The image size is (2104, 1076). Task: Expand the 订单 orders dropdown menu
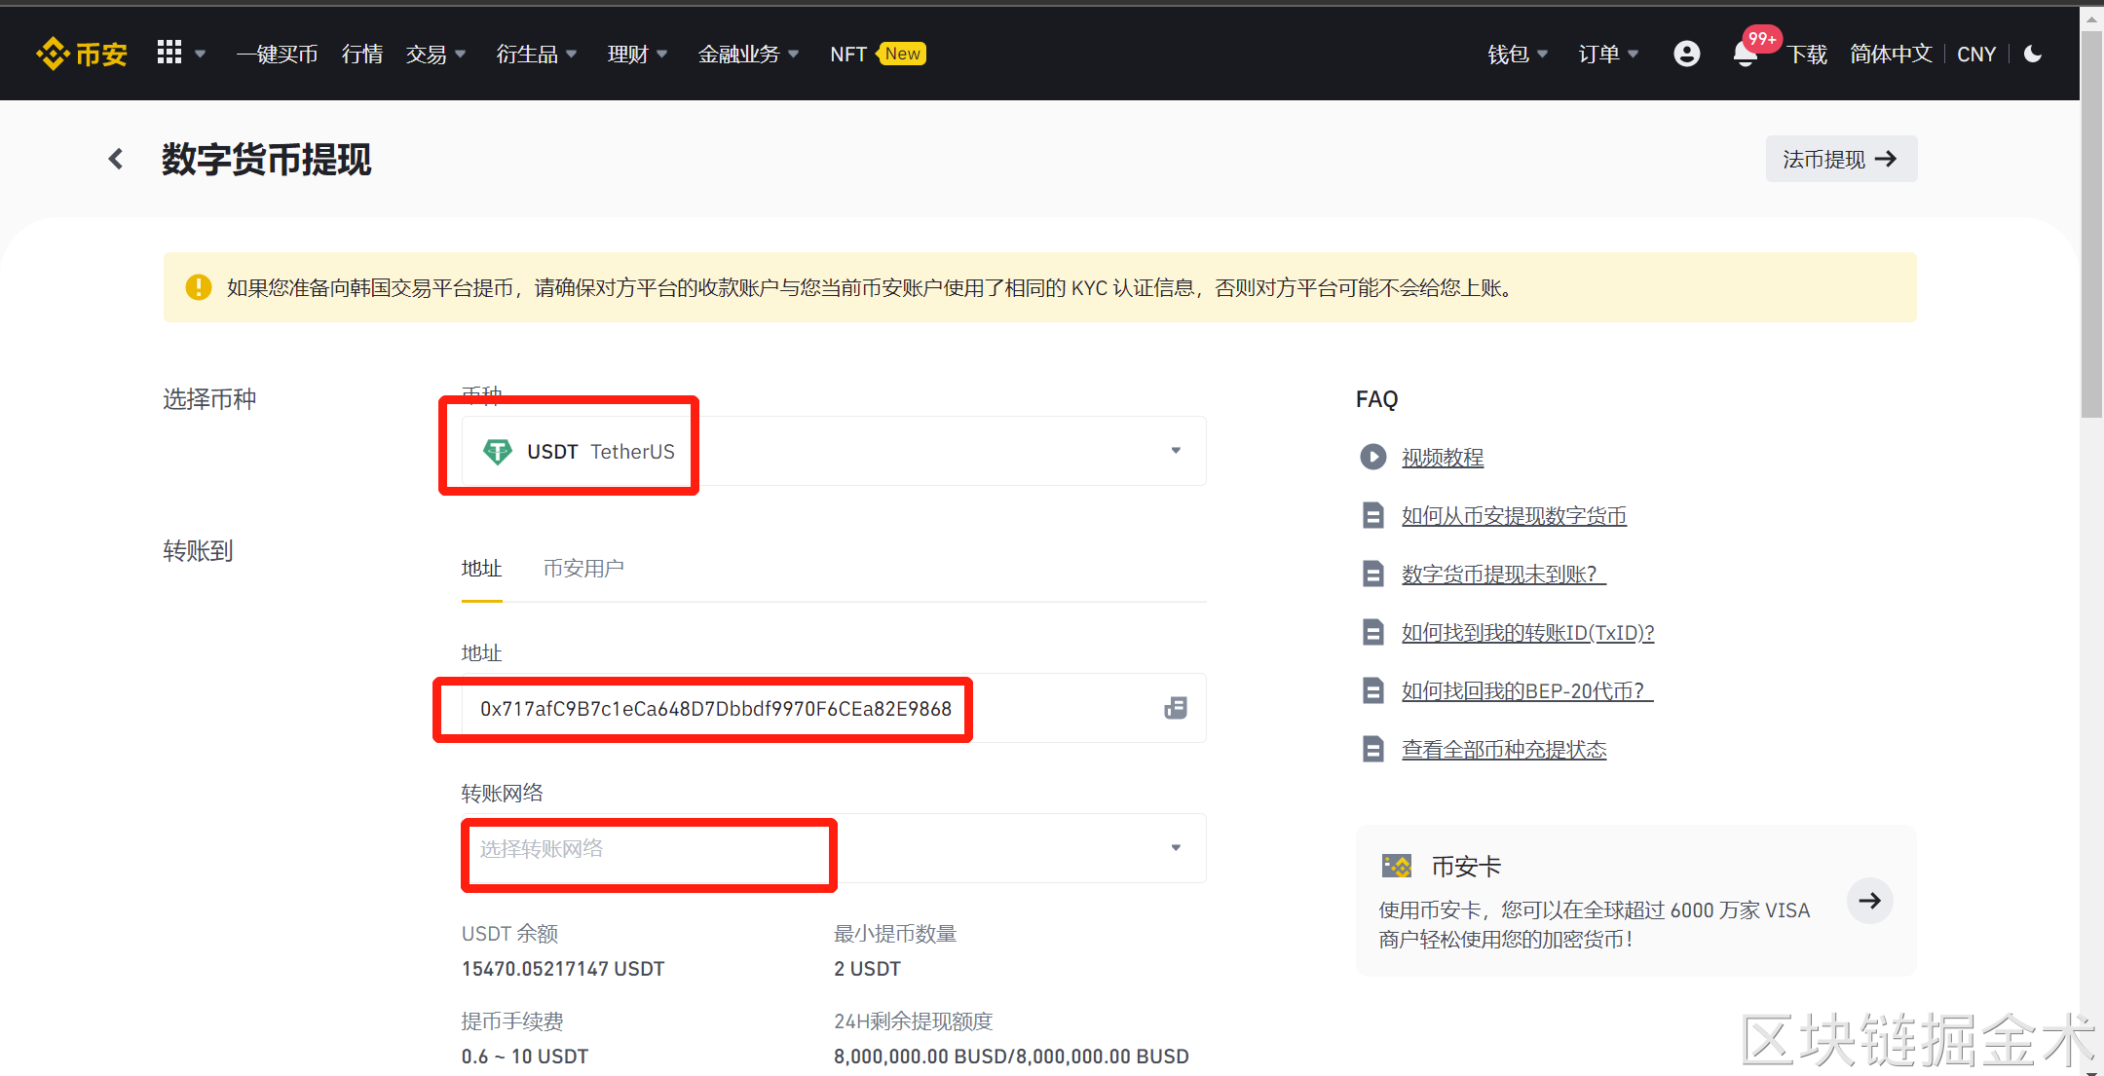tap(1607, 55)
